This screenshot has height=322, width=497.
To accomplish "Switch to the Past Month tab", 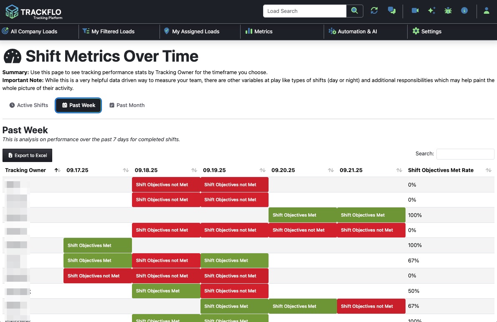I will tap(127, 105).
